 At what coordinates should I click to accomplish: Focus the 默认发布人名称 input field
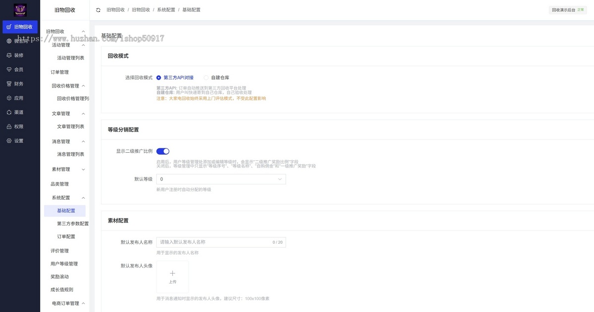pos(221,242)
